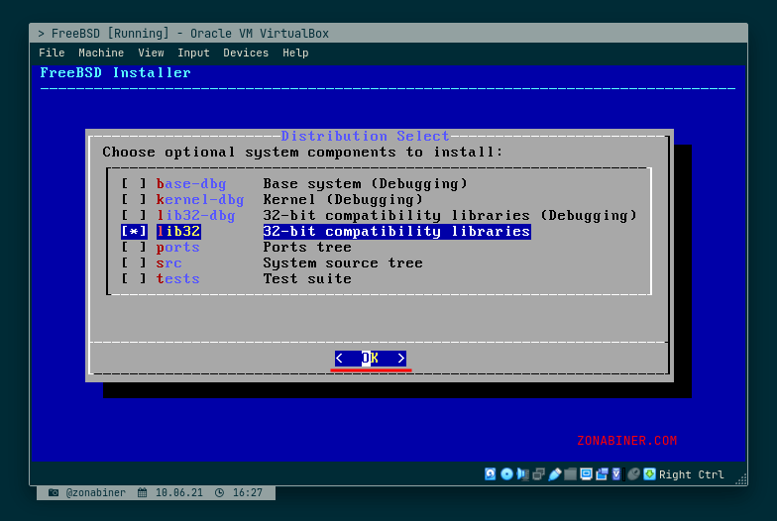Open the View menu
The width and height of the screenshot is (777, 521).
151,52
